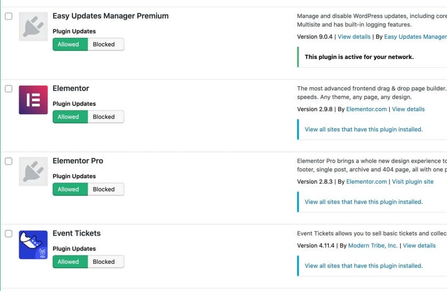The width and height of the screenshot is (447, 291).
Task: Click the Elementor plugin logo icon
Action: click(34, 100)
